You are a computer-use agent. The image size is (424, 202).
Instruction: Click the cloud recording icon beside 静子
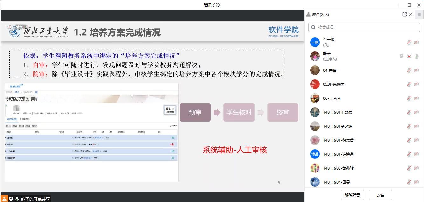409,56
